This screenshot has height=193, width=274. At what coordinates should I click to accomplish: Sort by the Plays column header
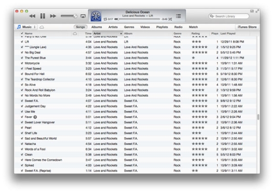[215, 33]
